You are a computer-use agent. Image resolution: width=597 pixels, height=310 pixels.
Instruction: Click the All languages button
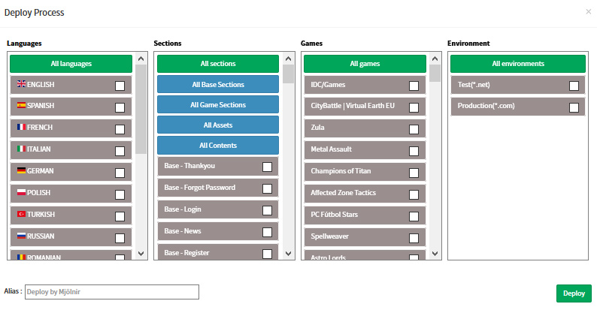[71, 64]
